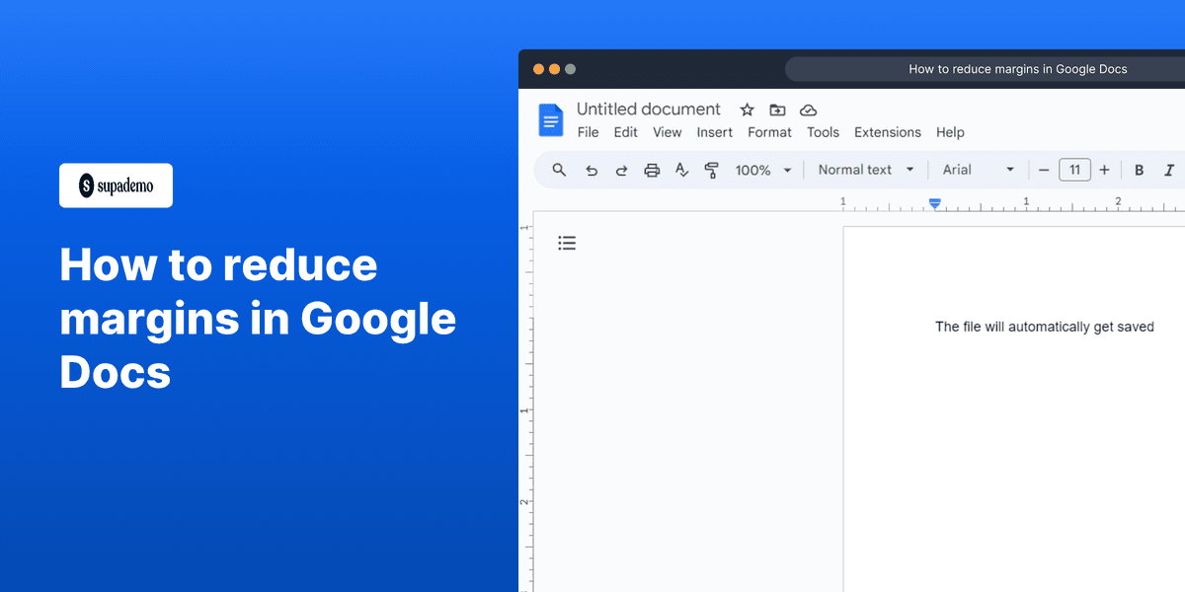Open the Tools menu
Image resolution: width=1185 pixels, height=592 pixels.
pos(823,131)
